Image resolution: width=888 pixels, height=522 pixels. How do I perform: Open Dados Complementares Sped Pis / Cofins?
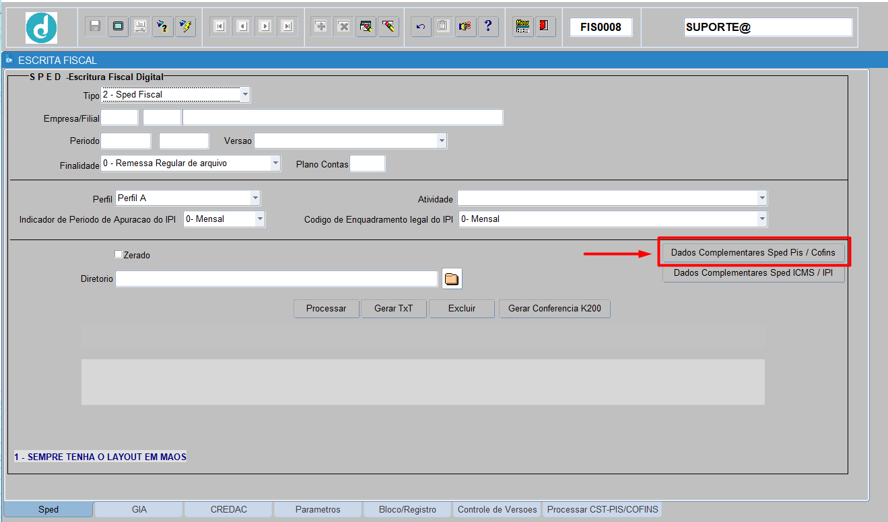753,252
